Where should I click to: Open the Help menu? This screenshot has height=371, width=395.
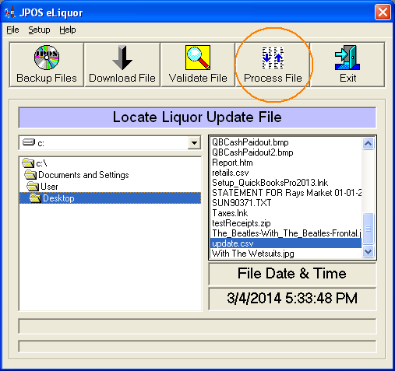coord(68,30)
